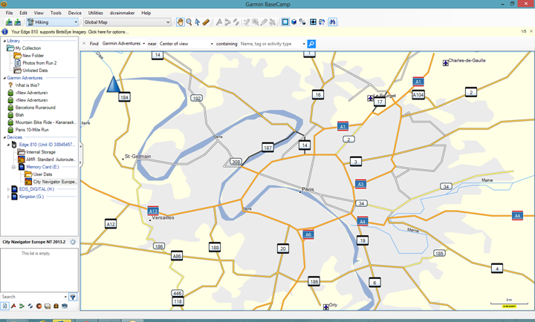The image size is (535, 322).
Task: Open the File menu
Action: click(x=9, y=13)
